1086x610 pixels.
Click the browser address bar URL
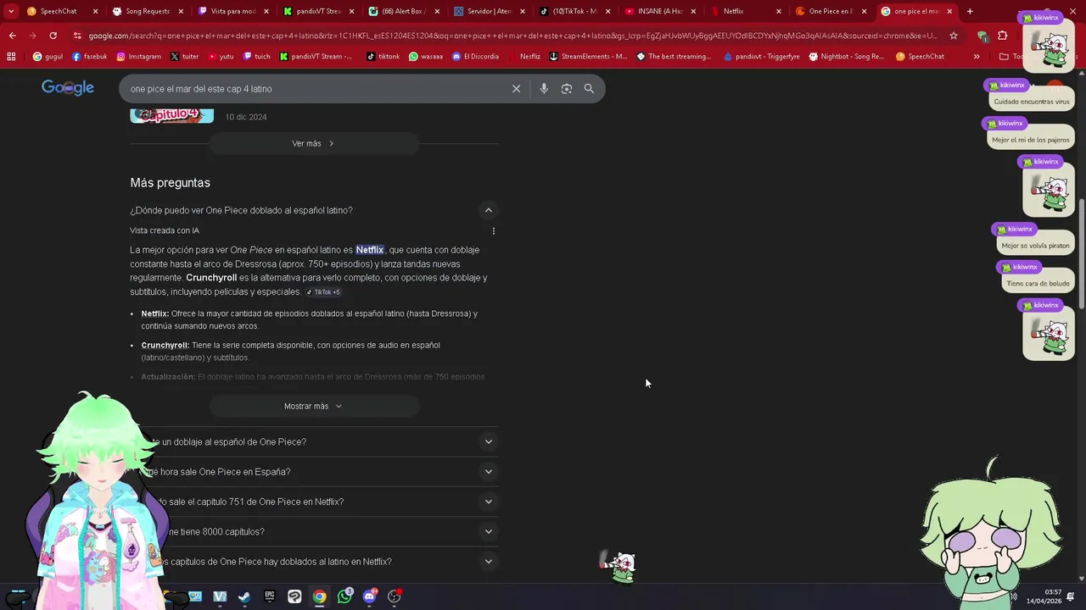[512, 36]
